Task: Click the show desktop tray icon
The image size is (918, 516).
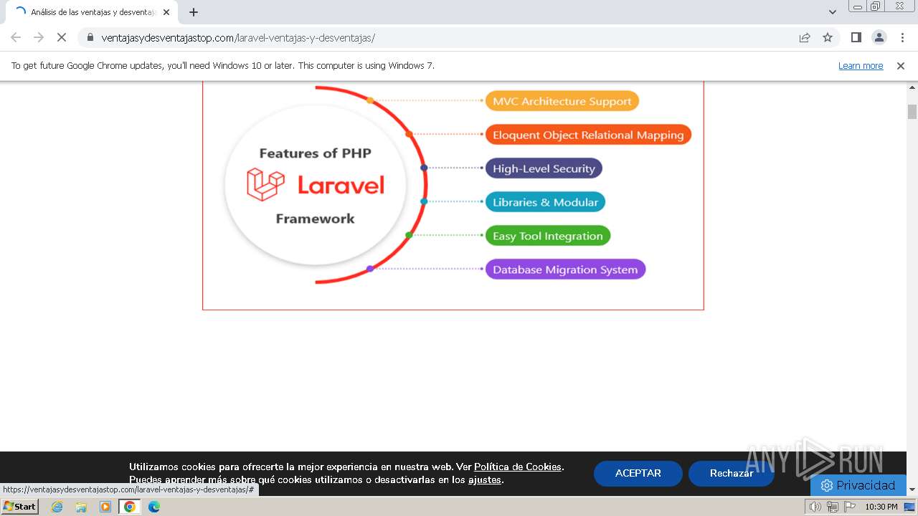Action: tap(909, 507)
